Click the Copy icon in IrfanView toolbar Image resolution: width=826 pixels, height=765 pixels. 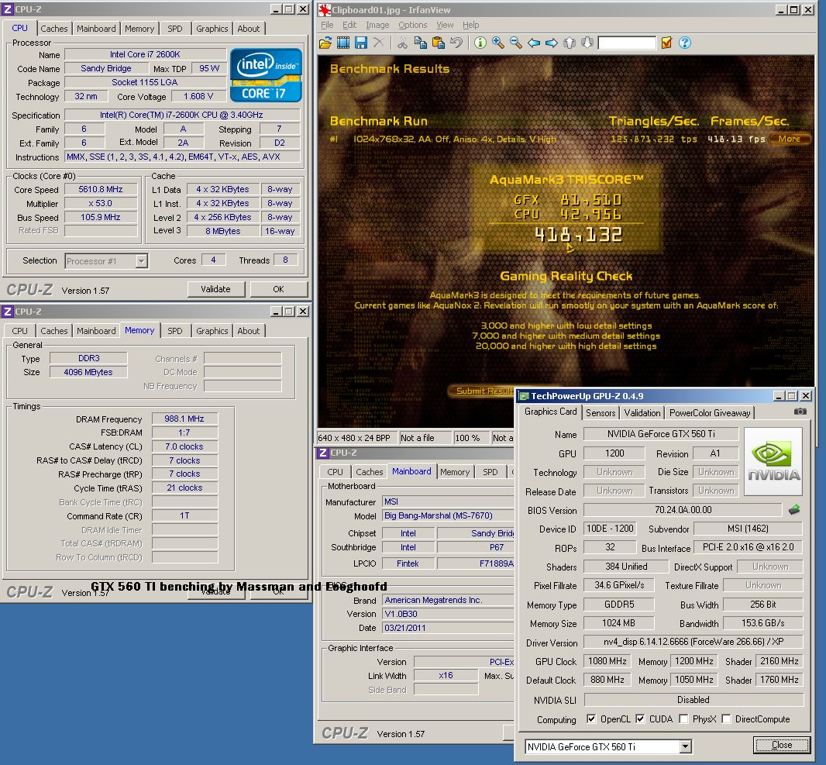(421, 43)
